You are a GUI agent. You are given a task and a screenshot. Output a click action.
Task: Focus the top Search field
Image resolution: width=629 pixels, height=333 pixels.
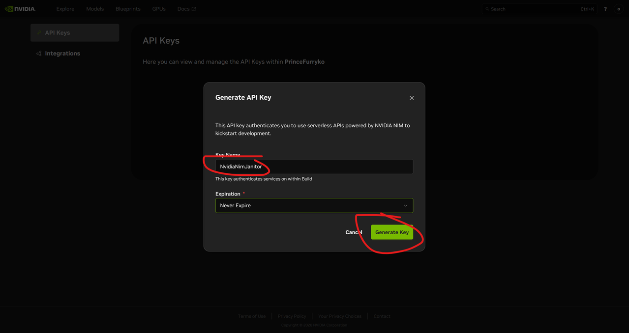tap(539, 9)
